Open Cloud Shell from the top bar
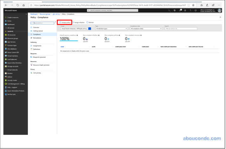 (169, 10)
